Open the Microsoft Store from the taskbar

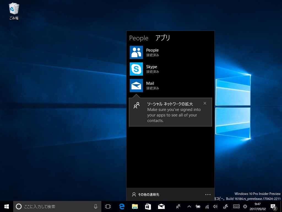coord(148,206)
